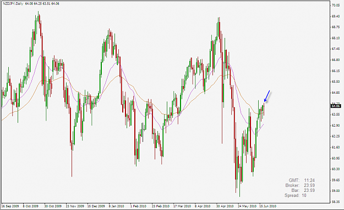Click the Broker time row in the info box
344x210 pixels.
point(300,185)
